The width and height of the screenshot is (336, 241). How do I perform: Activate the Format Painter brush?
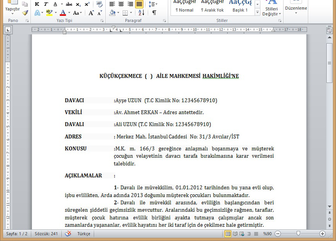(x=25, y=13)
